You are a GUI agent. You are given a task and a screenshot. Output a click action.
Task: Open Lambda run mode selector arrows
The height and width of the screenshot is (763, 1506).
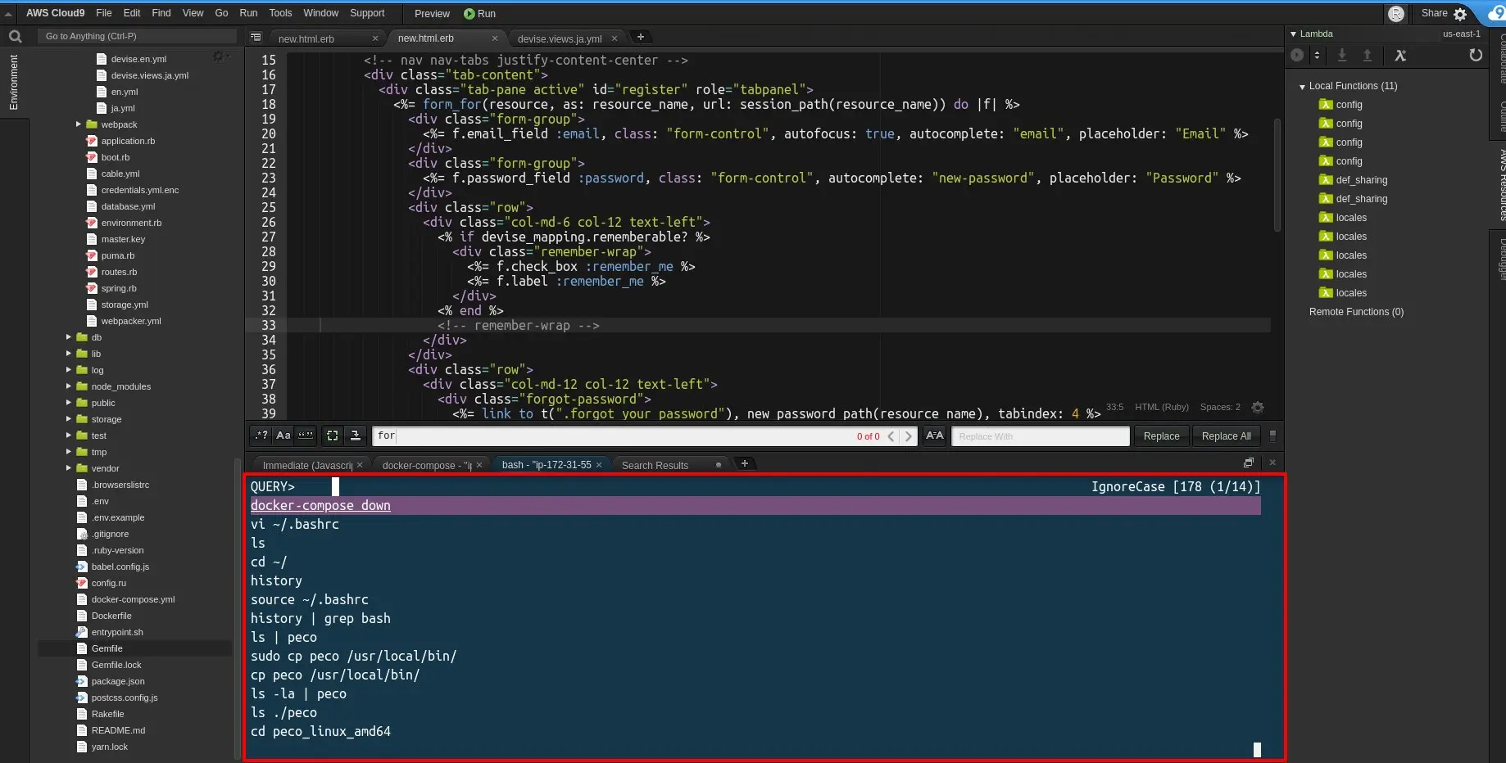point(1317,55)
